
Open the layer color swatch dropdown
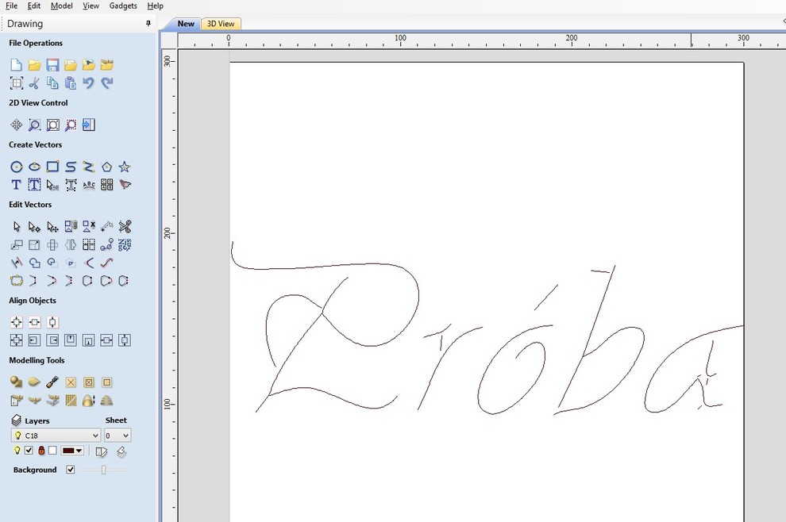click(72, 451)
